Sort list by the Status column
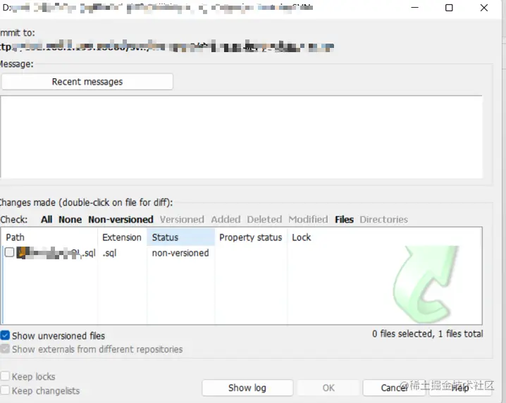The height and width of the screenshot is (403, 506). 180,237
